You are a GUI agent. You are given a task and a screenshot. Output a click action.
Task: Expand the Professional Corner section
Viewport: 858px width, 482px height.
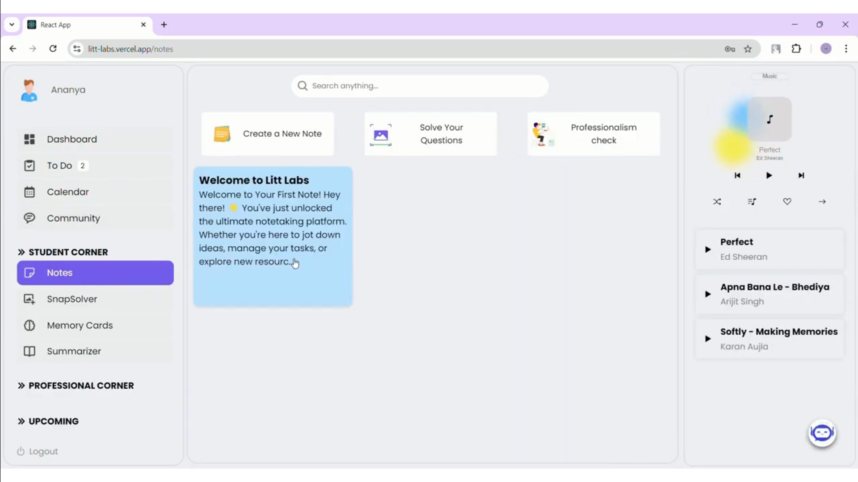(76, 386)
